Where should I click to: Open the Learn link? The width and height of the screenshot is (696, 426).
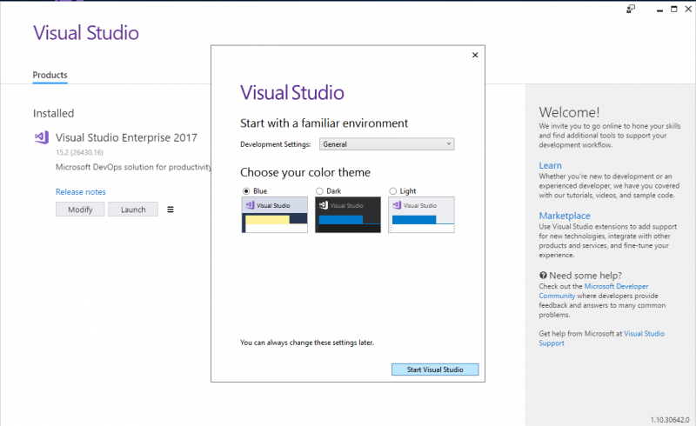pyautogui.click(x=550, y=165)
